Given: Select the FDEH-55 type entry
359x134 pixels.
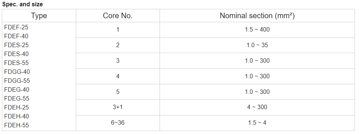Looking at the screenshot, I should pyautogui.click(x=16, y=125).
